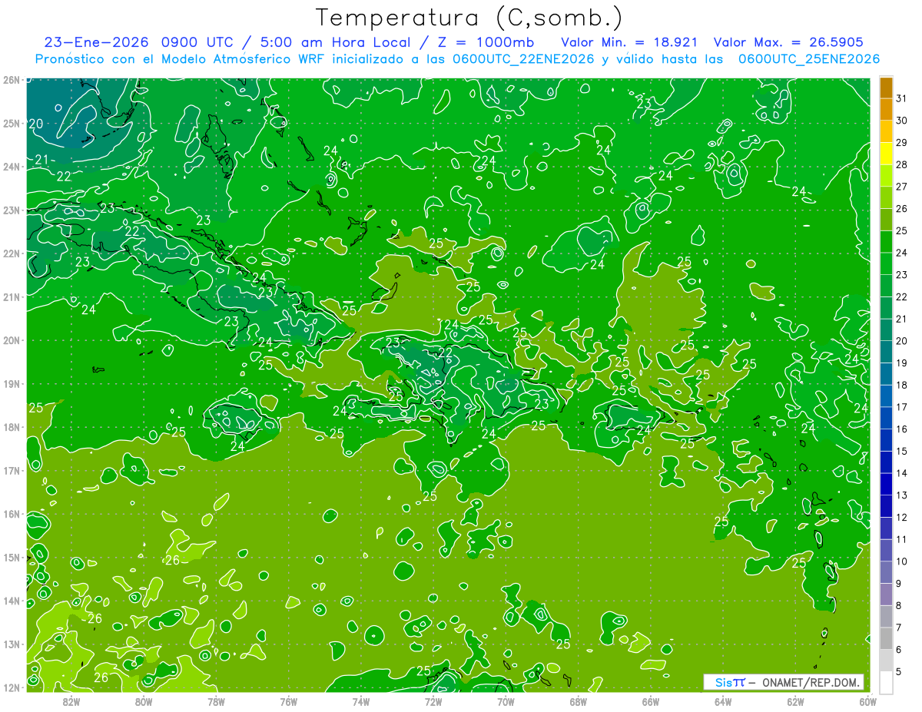
Task: Click the "ONAMET/REP.DOM." credit label
Action: click(x=809, y=682)
